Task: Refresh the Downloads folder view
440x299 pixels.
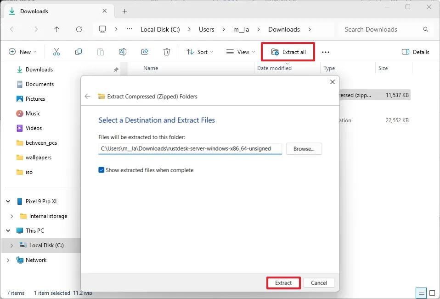Action: (79, 29)
